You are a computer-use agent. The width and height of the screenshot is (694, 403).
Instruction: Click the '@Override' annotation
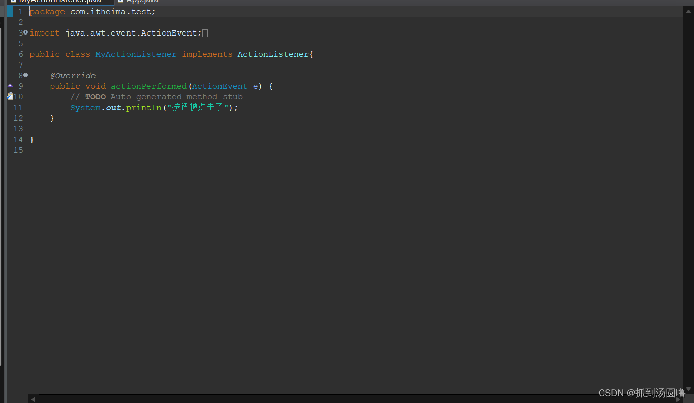click(x=73, y=76)
